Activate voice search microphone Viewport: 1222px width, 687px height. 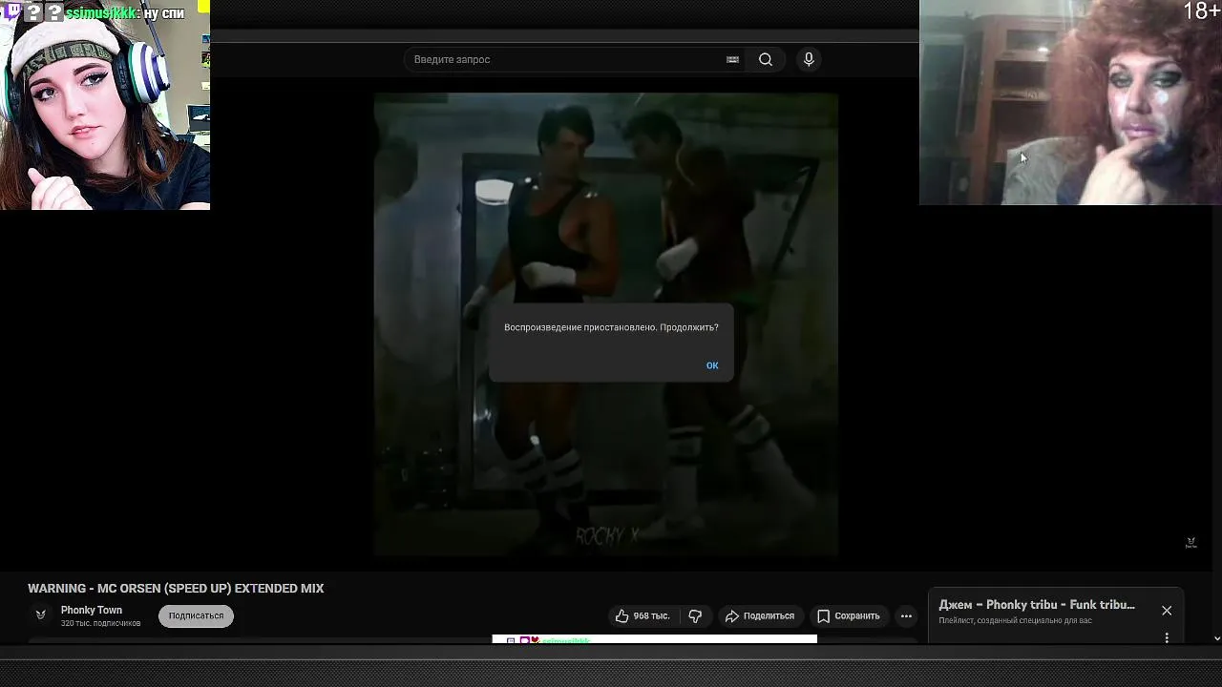(809, 59)
